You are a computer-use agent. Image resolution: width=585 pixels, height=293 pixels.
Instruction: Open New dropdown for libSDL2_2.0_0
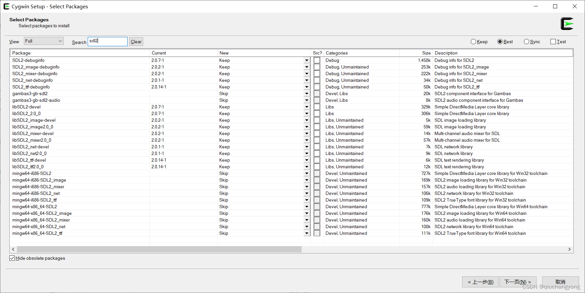point(307,113)
